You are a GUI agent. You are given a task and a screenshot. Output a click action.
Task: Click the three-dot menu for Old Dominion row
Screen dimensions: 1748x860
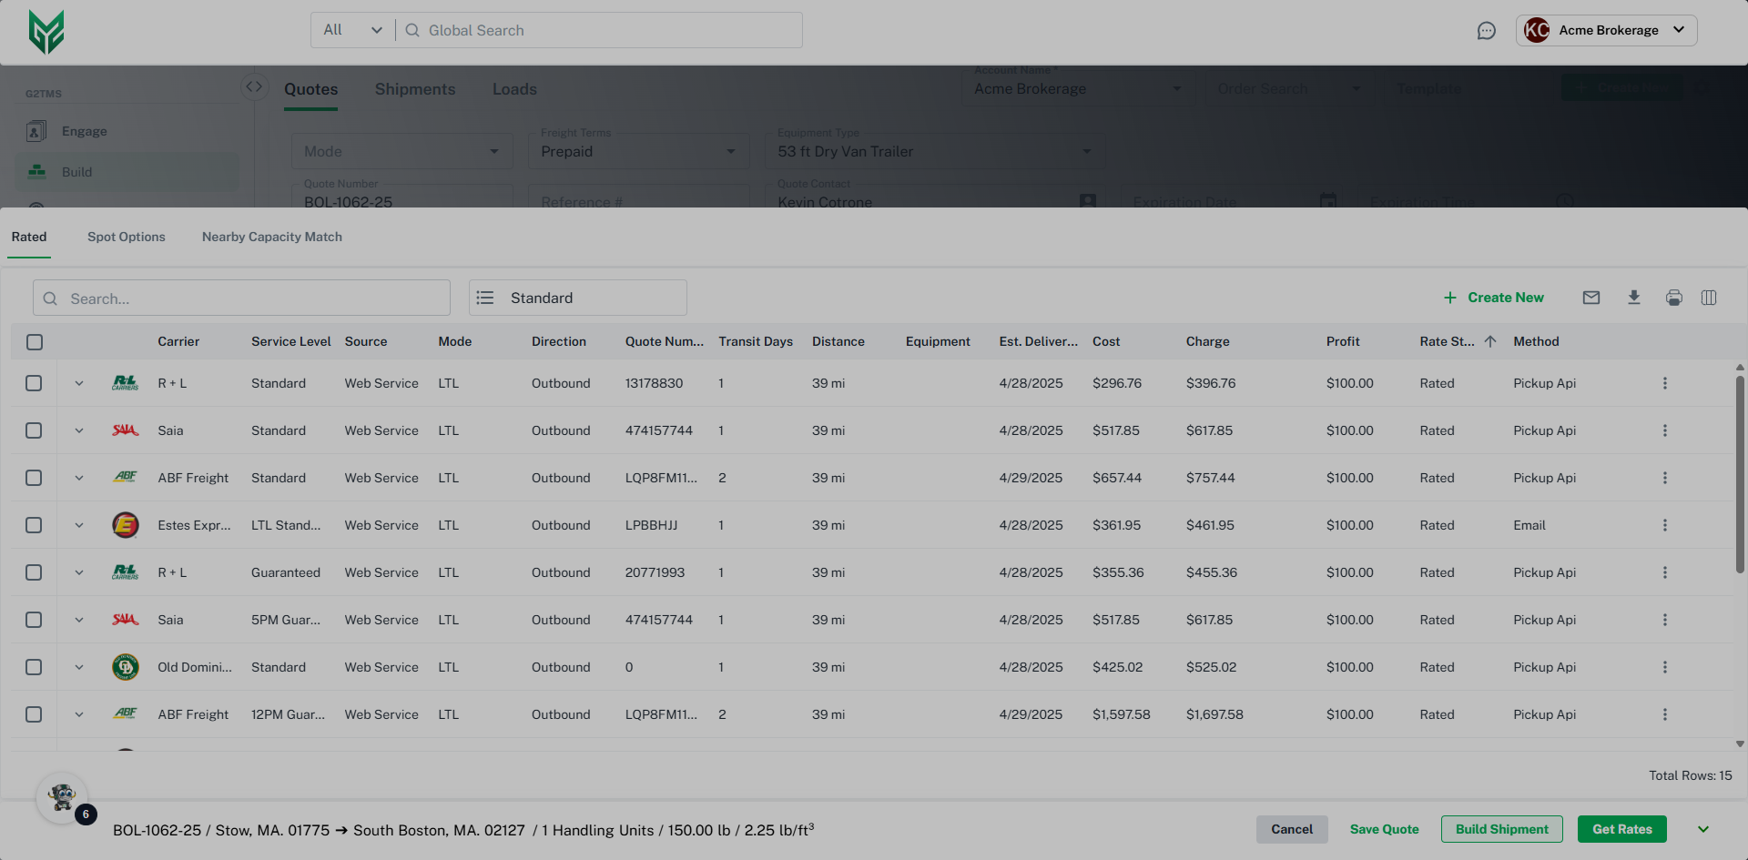[1664, 667]
